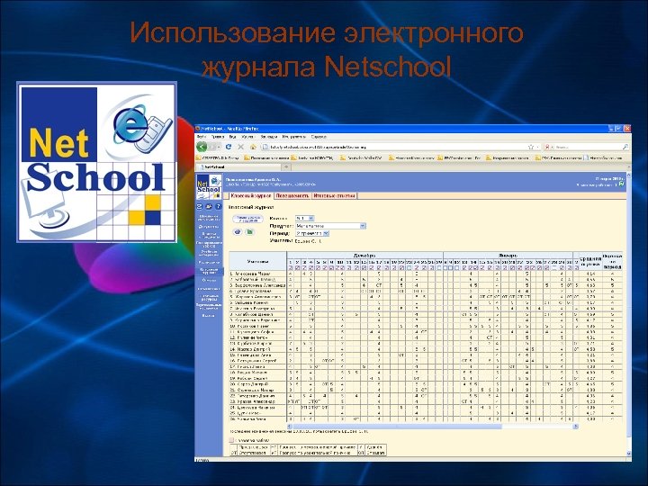Stop loading with the X toolbar icon
Viewport: 648px width, 486px height.
tap(240, 147)
